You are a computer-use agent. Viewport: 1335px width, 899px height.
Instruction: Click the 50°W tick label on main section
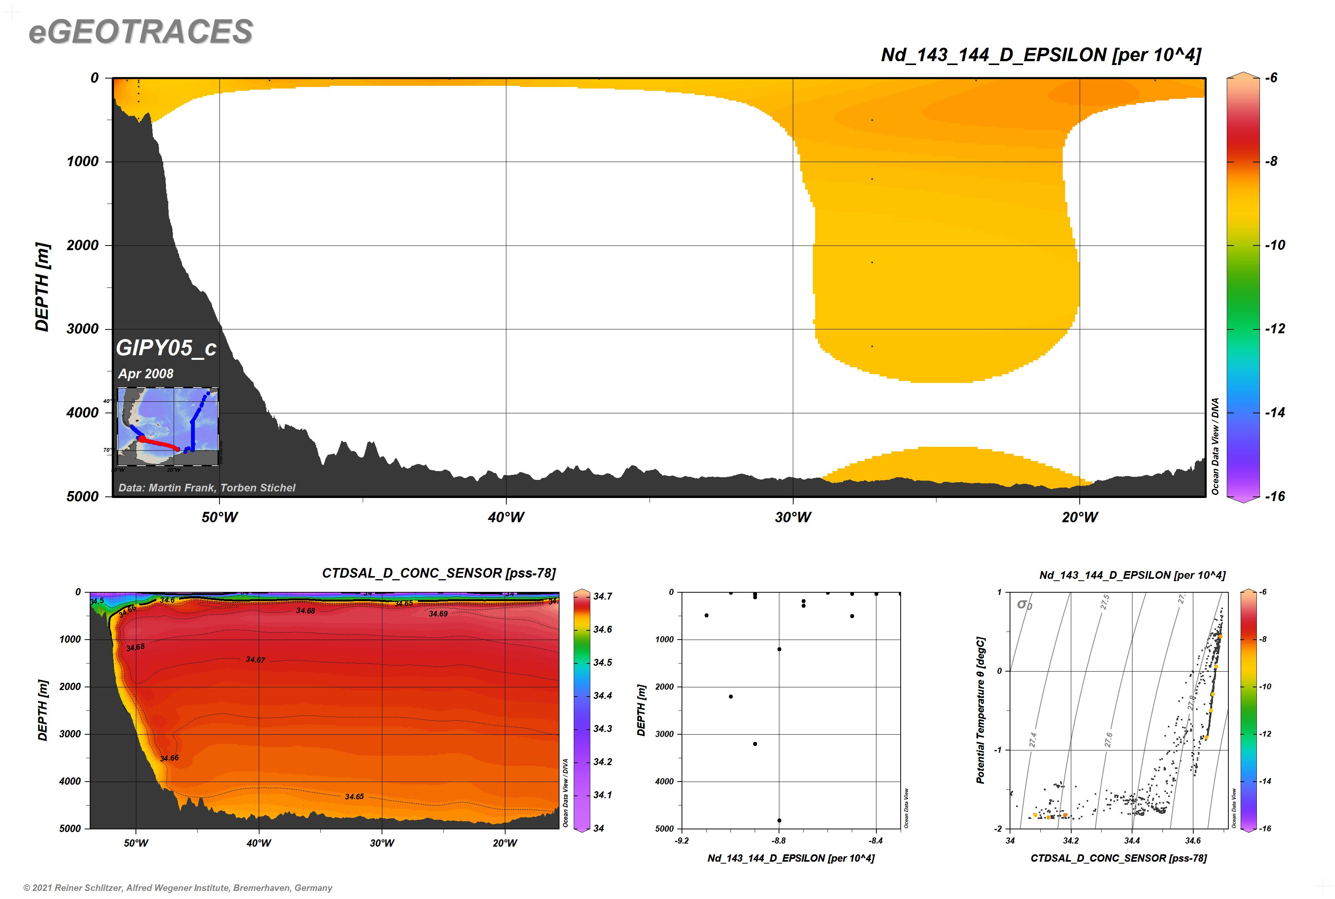point(220,518)
